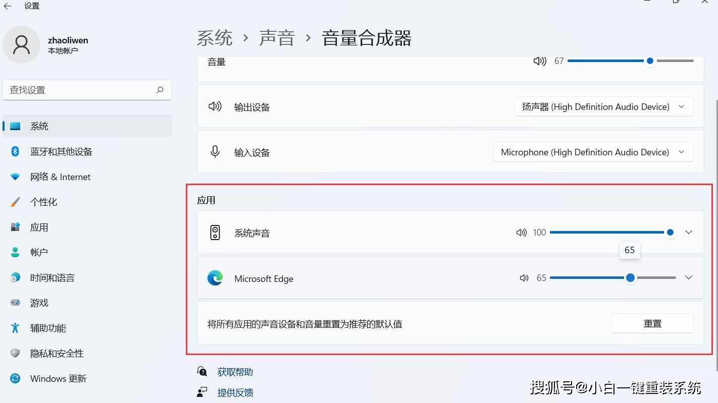The height and width of the screenshot is (403, 718).
Task: Expand the Microsoft Edge row chevron
Action: (x=689, y=277)
